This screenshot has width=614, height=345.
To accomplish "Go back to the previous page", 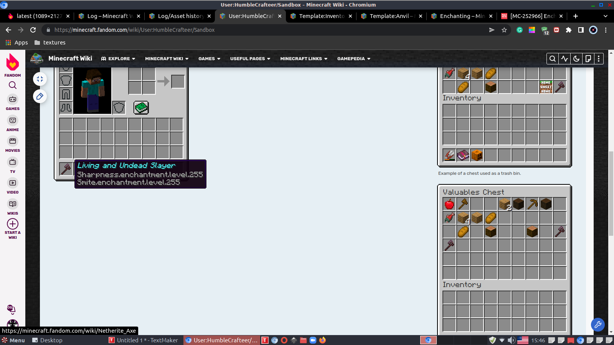I will point(8,30).
